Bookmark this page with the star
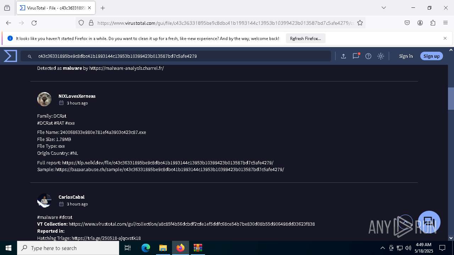Viewport: 454px width, 255px height. tap(360, 23)
